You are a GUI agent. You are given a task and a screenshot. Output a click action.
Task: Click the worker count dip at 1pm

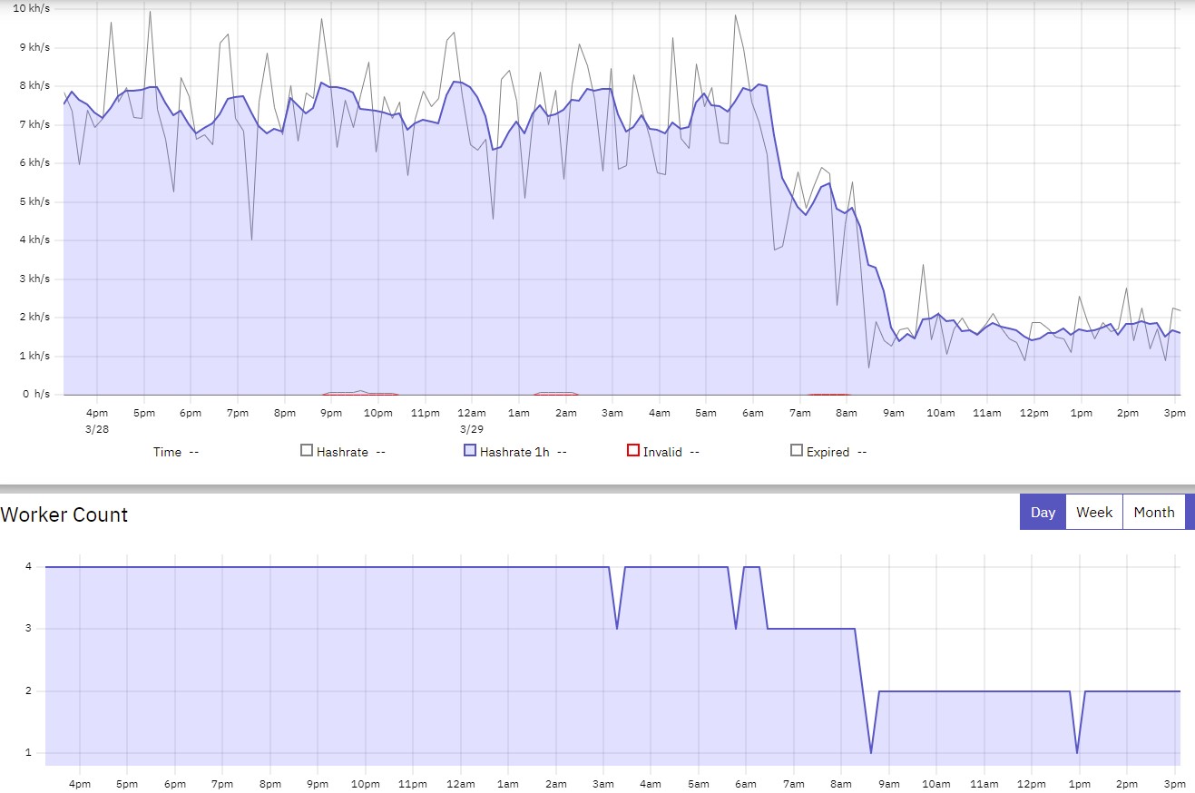[x=1077, y=751]
